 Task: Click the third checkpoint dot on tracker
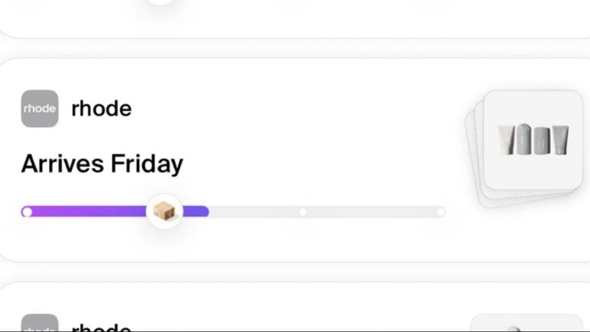click(303, 212)
